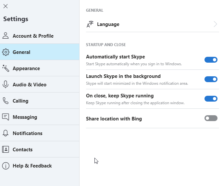Screen dimensions: 223x186
Task: Open Account & Profile settings
Action: [40, 36]
